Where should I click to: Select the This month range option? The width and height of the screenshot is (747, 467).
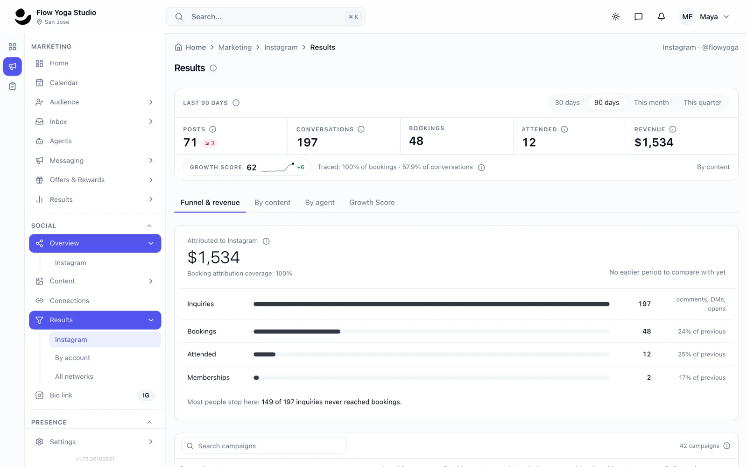[651, 103]
